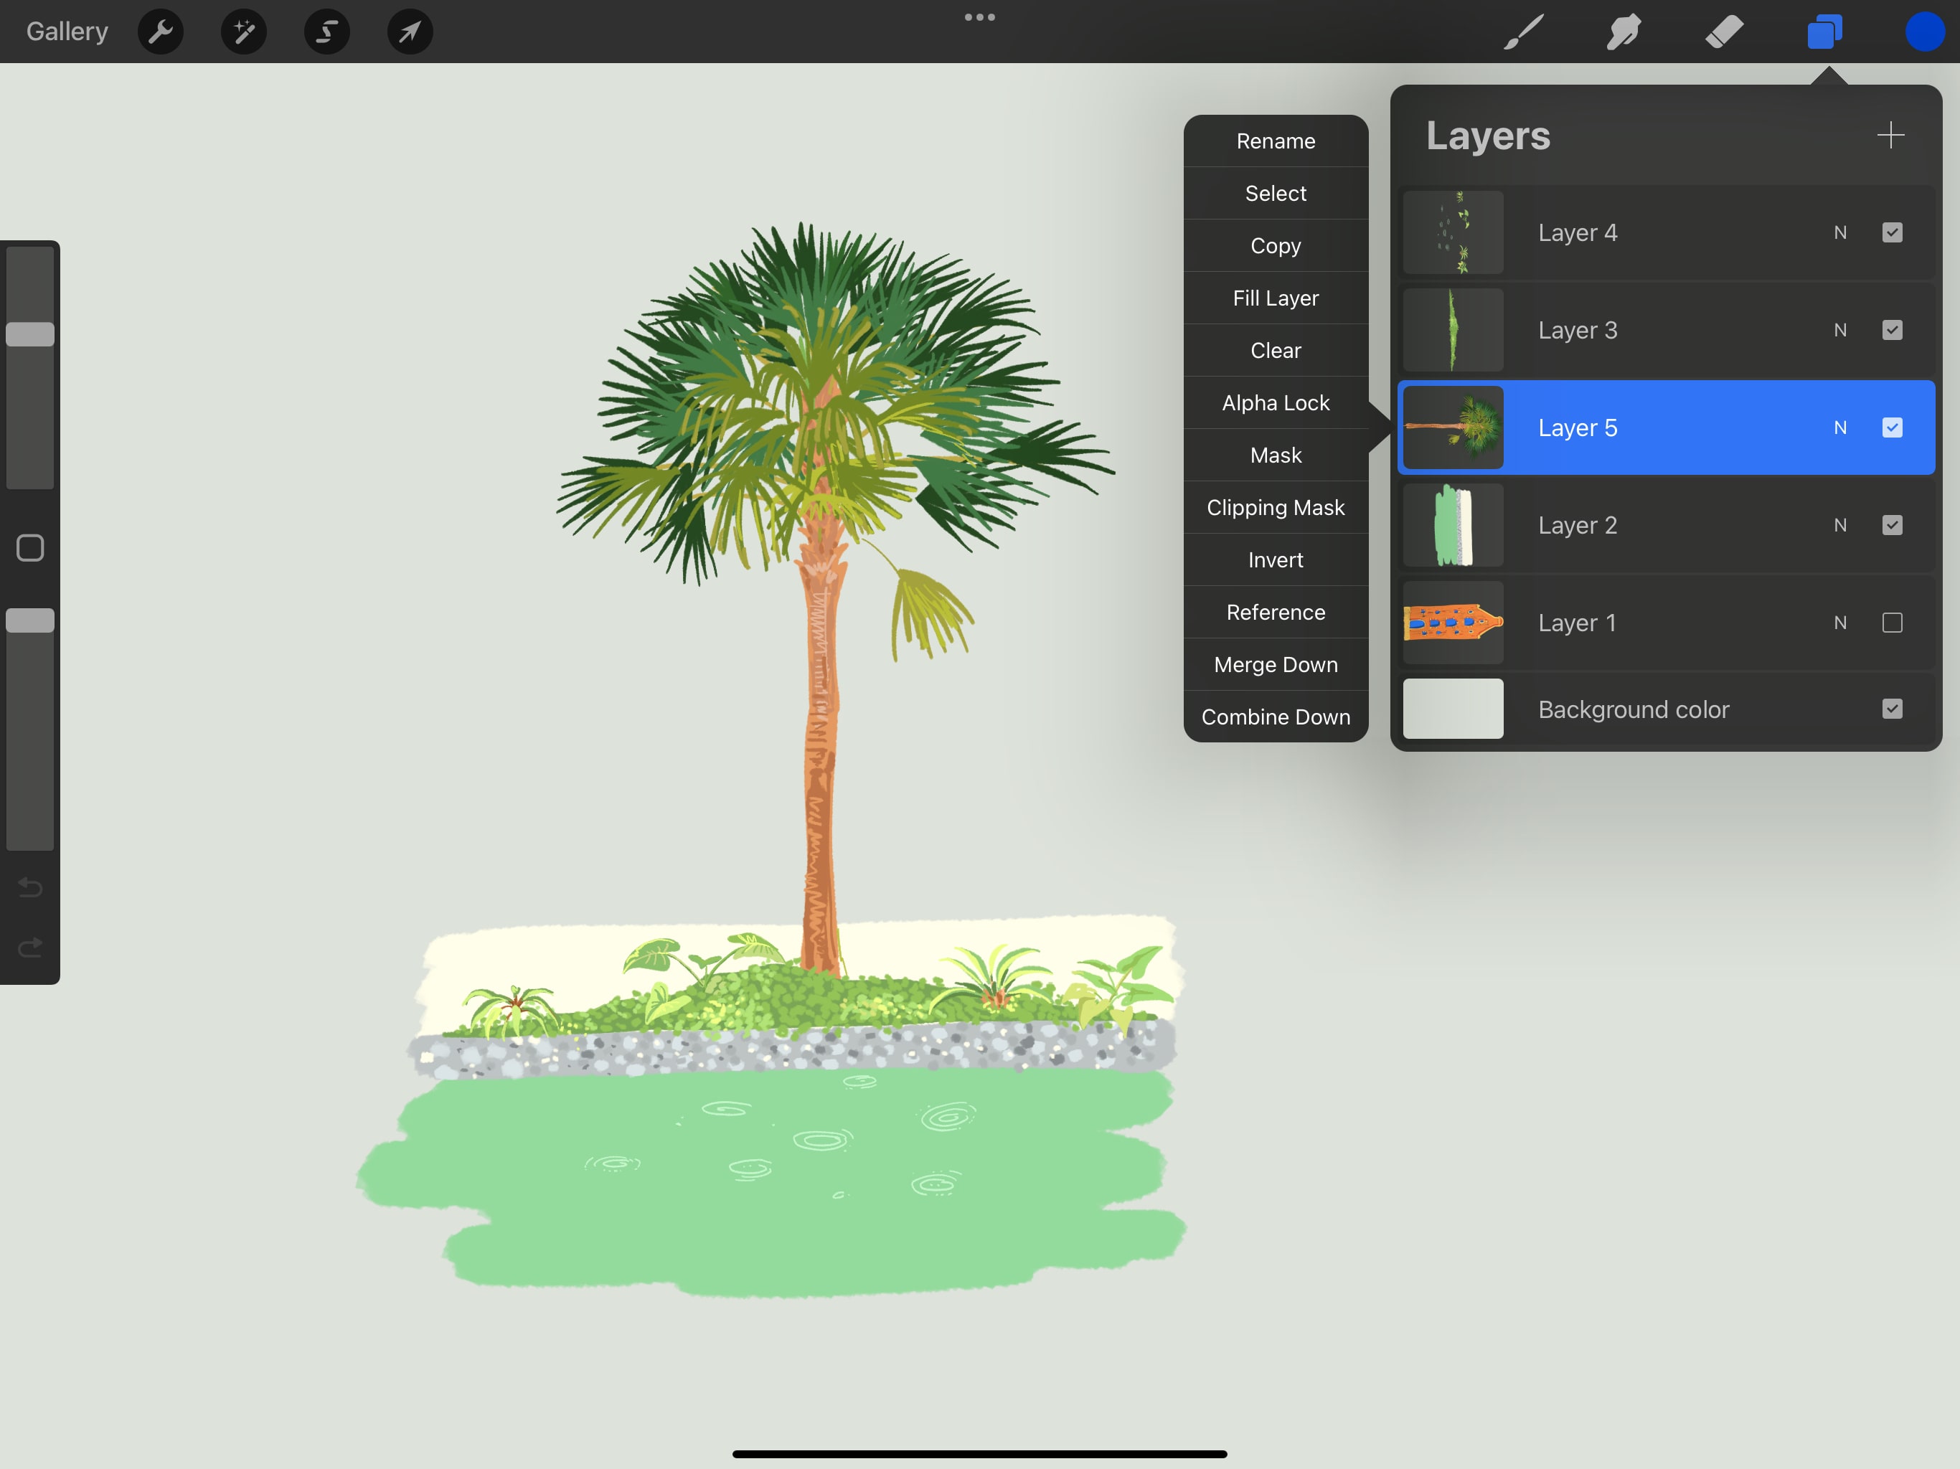Screen dimensions: 1960x1469
Task: Select the Transform arrow tool
Action: pyautogui.click(x=410, y=32)
